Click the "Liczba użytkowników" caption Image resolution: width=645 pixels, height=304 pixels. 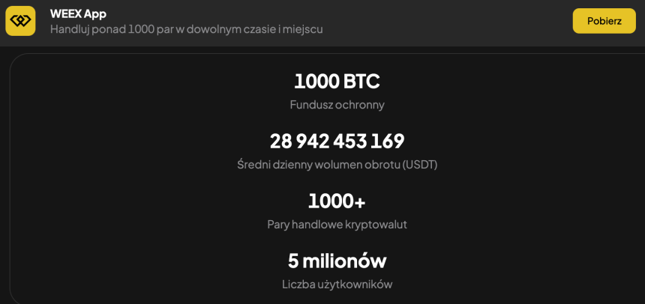(x=337, y=285)
